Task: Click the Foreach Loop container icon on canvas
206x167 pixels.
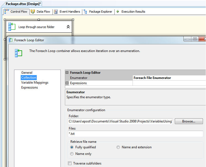Action: (12, 27)
